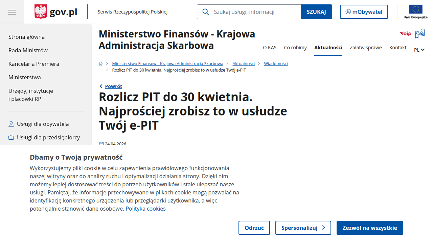Click the Ministerstwo Finansów page heading

pyautogui.click(x=177, y=39)
